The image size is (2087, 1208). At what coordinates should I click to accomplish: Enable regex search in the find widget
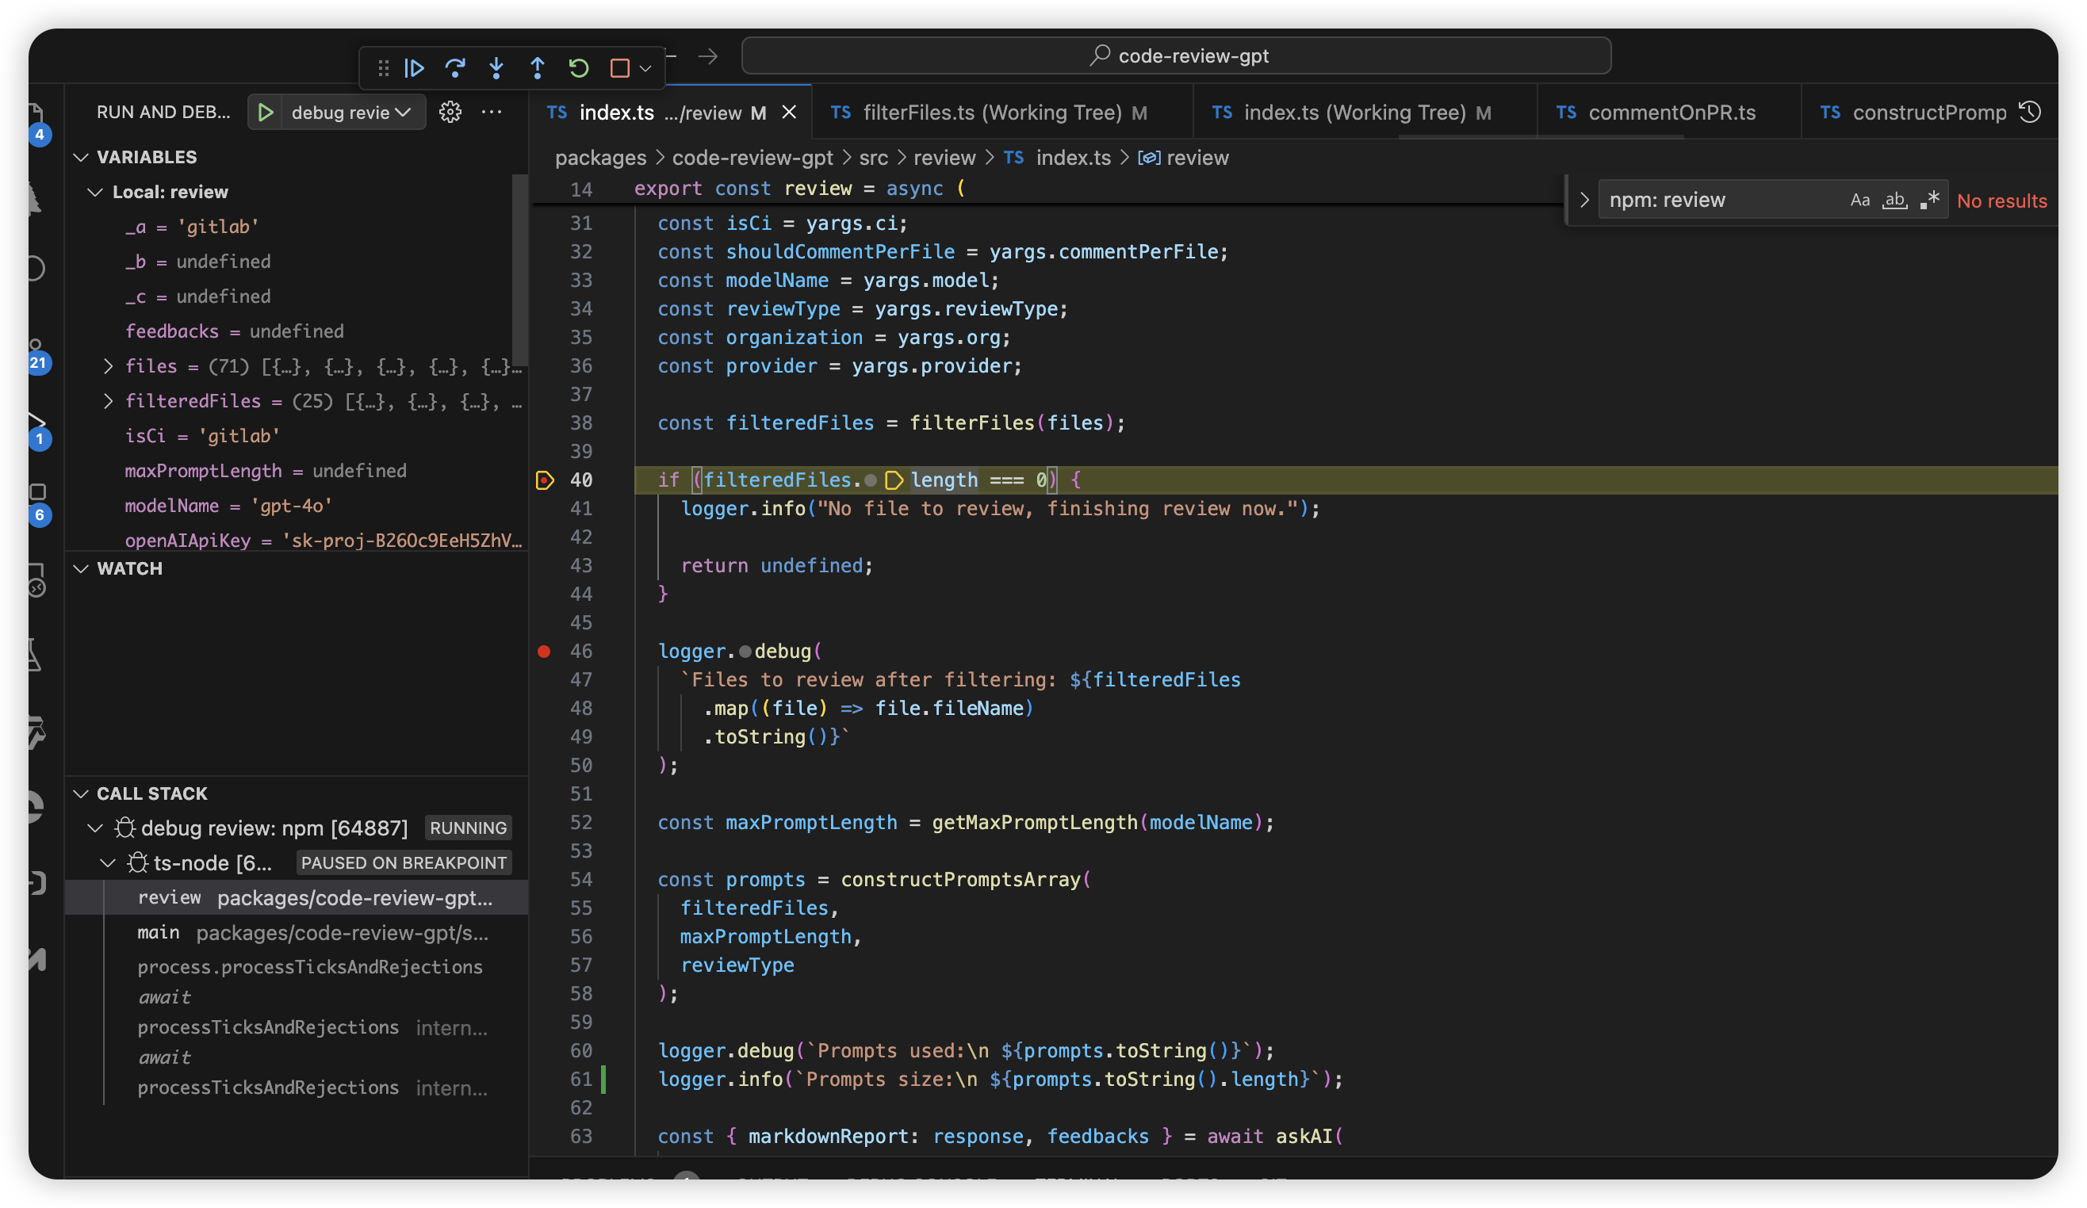pos(1930,201)
